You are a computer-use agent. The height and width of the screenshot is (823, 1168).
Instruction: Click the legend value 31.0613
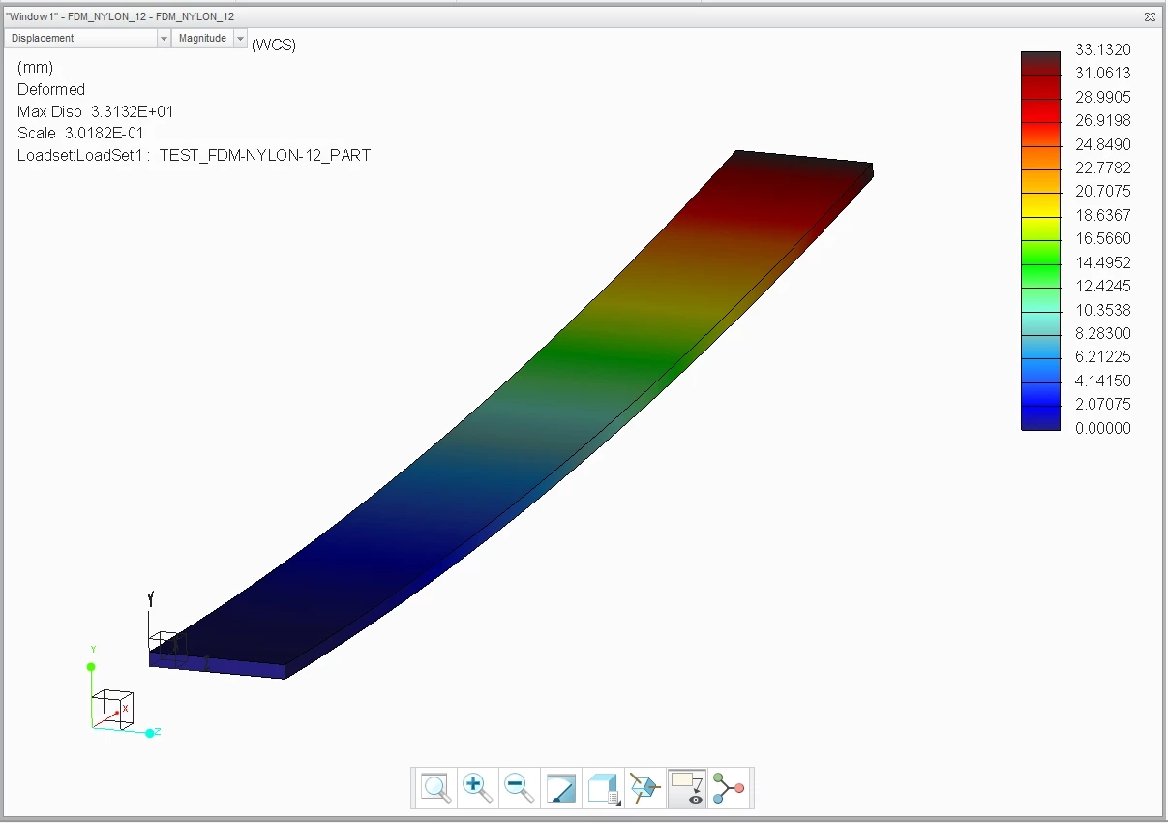coord(1103,73)
